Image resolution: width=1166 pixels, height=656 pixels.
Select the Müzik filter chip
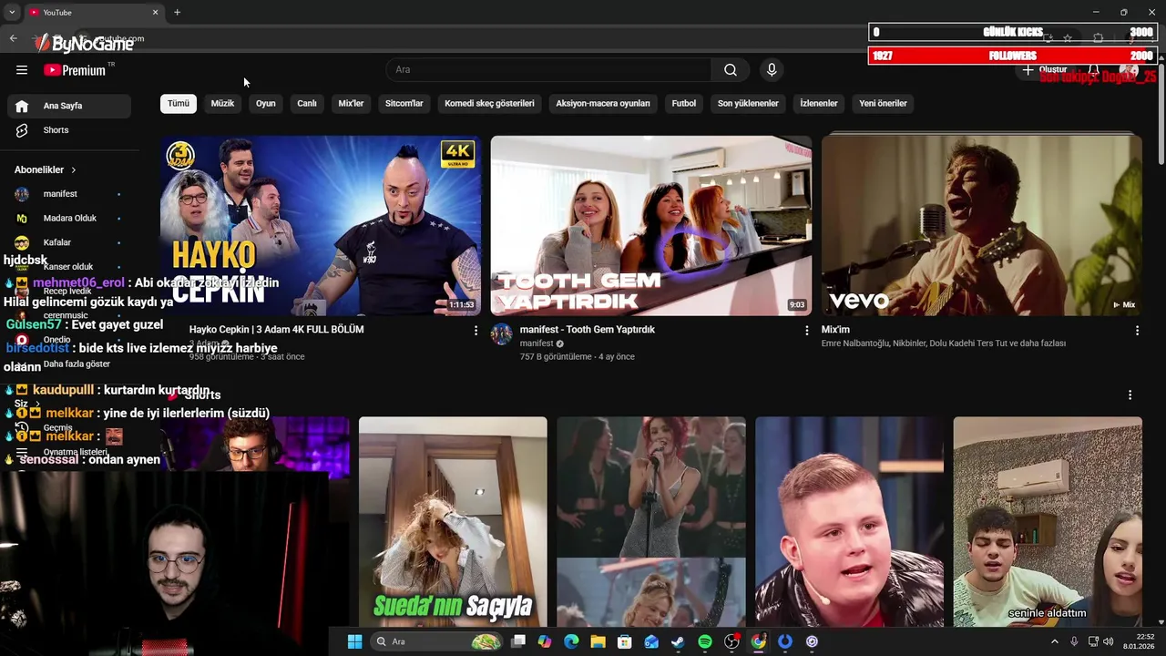tap(222, 104)
